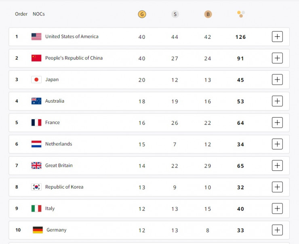299x244 pixels.
Task: Expand the Italy medal breakdown
Action: (x=277, y=208)
